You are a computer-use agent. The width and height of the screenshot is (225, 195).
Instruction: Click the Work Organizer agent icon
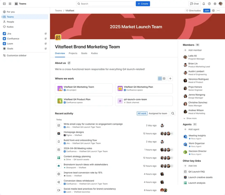pyautogui.click(x=185, y=145)
